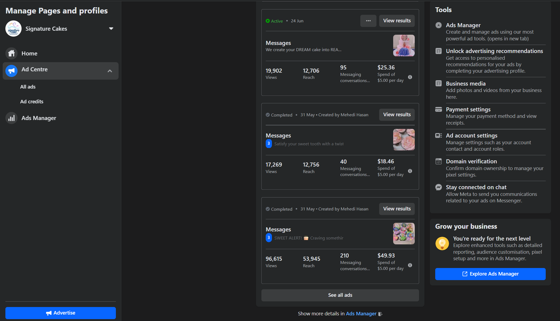Select All ads in sidebar
This screenshot has width=560, height=321.
coord(28,87)
